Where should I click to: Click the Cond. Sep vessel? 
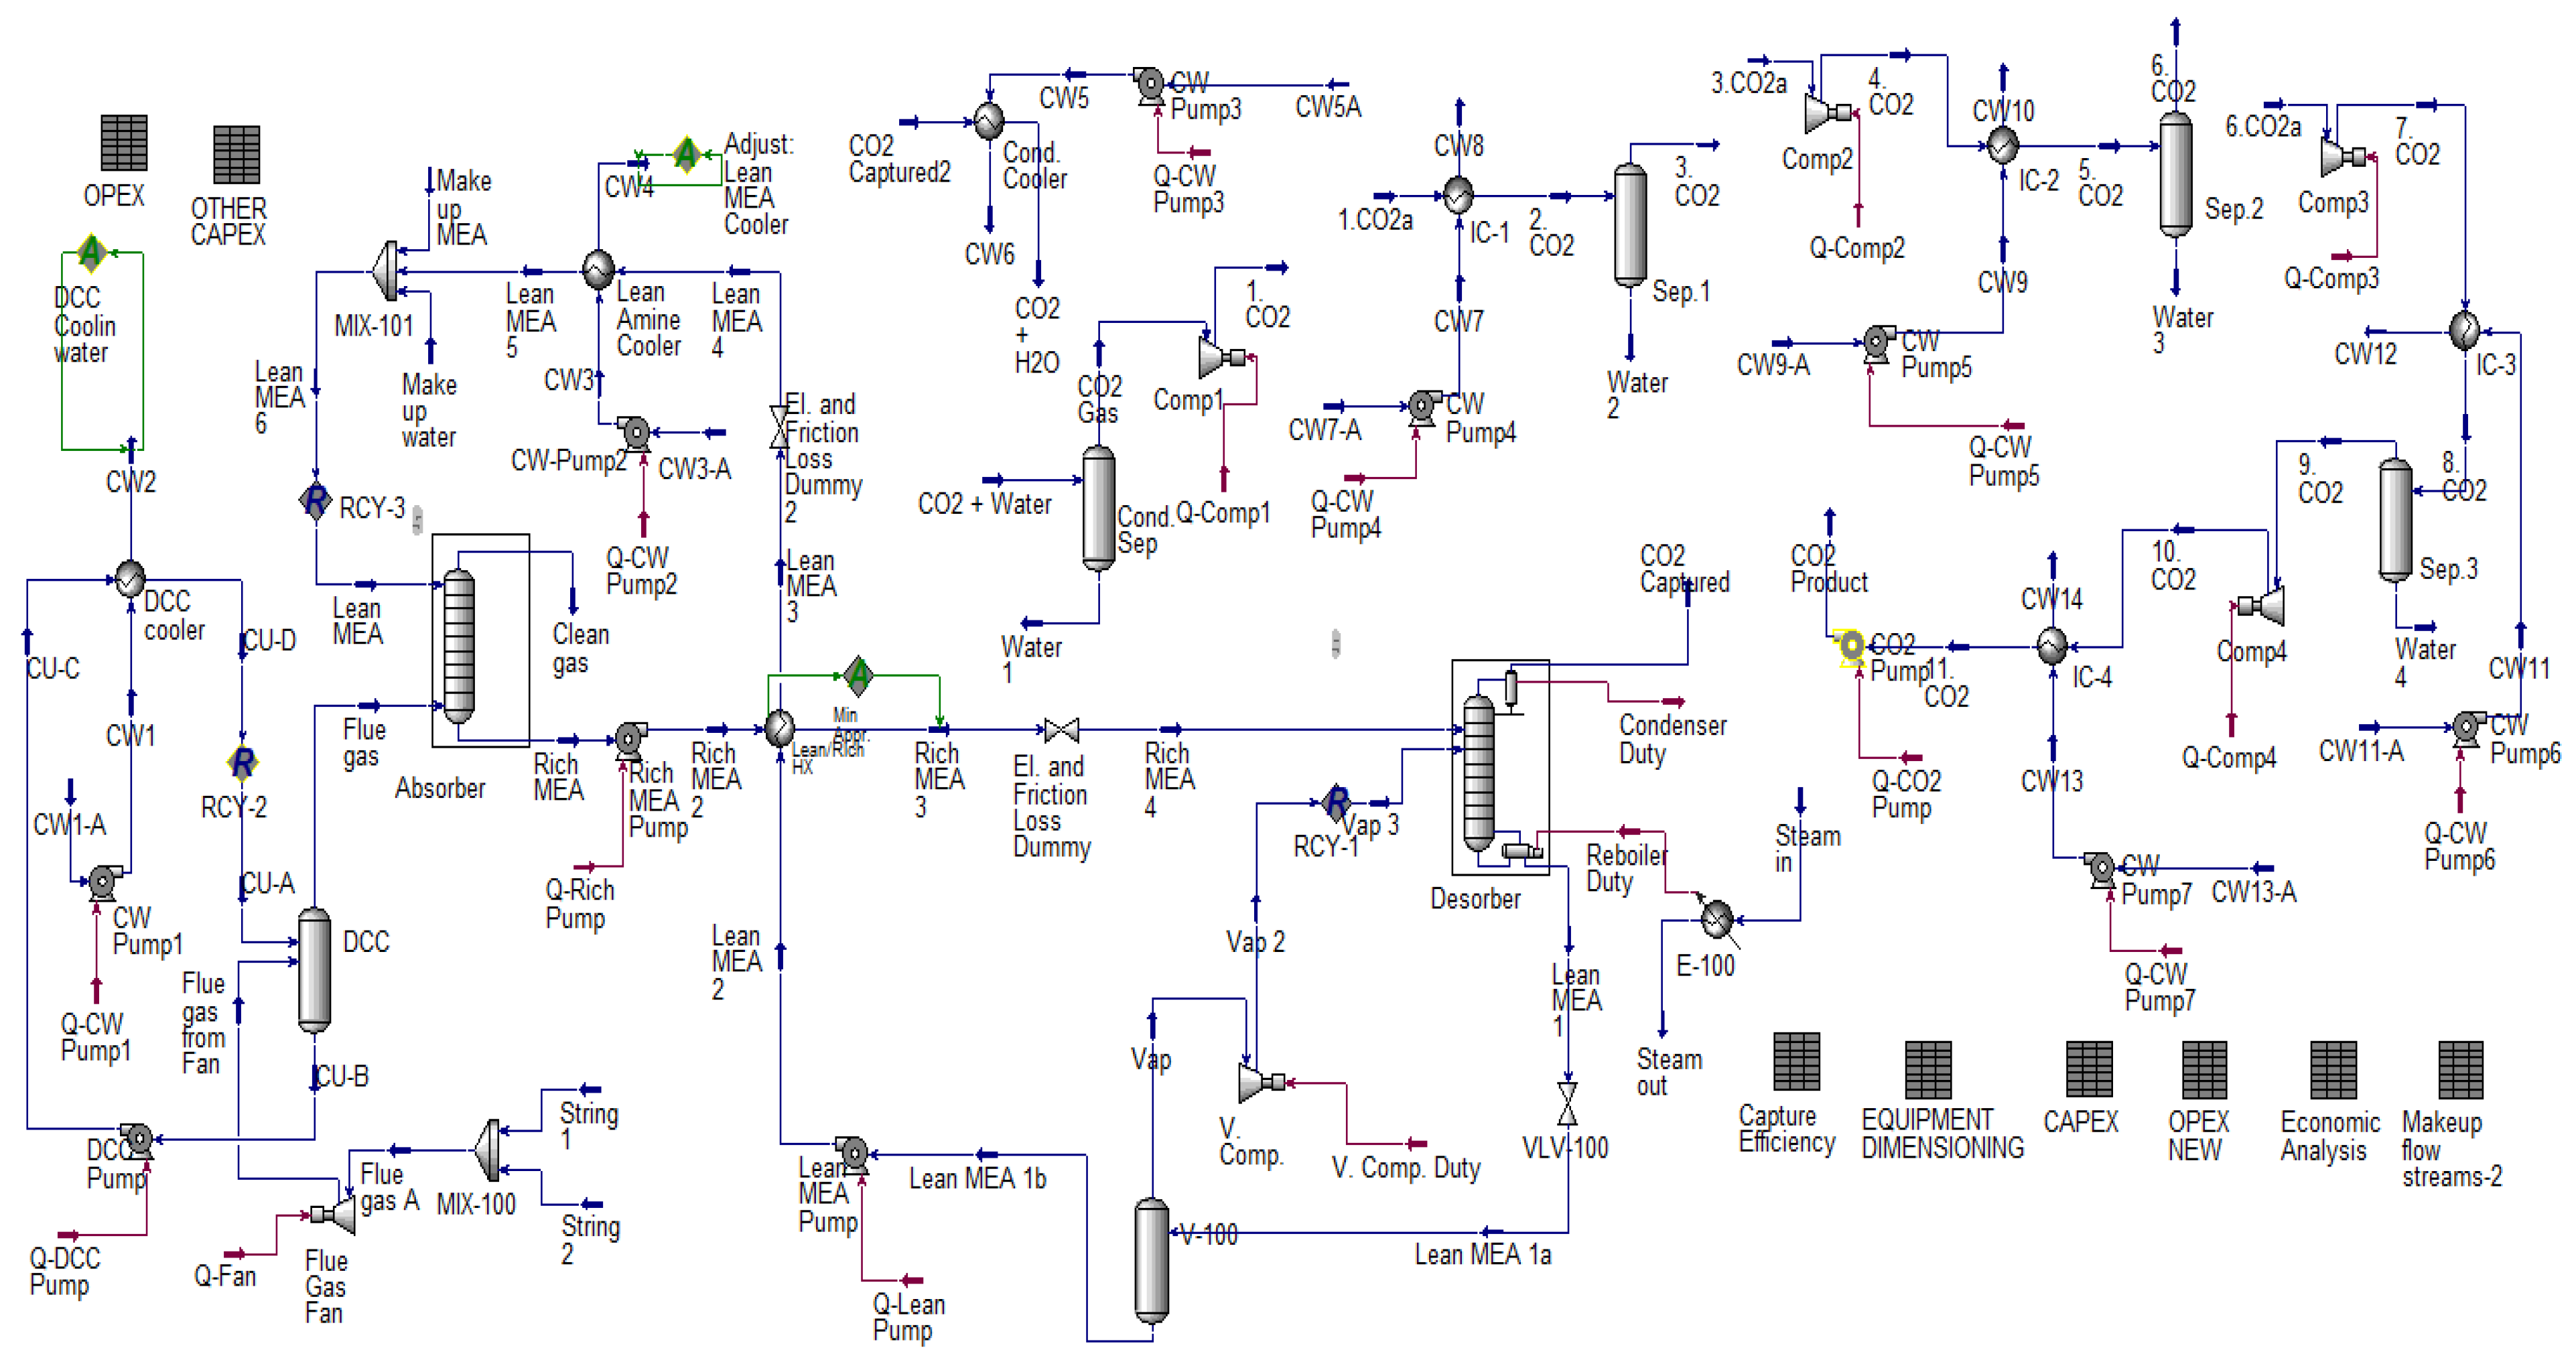click(x=1099, y=508)
